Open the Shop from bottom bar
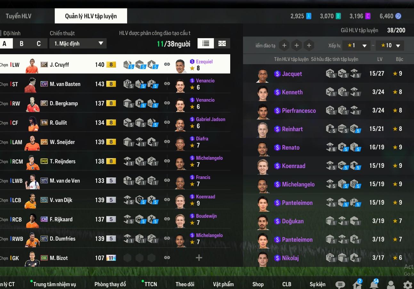 [x=258, y=284]
